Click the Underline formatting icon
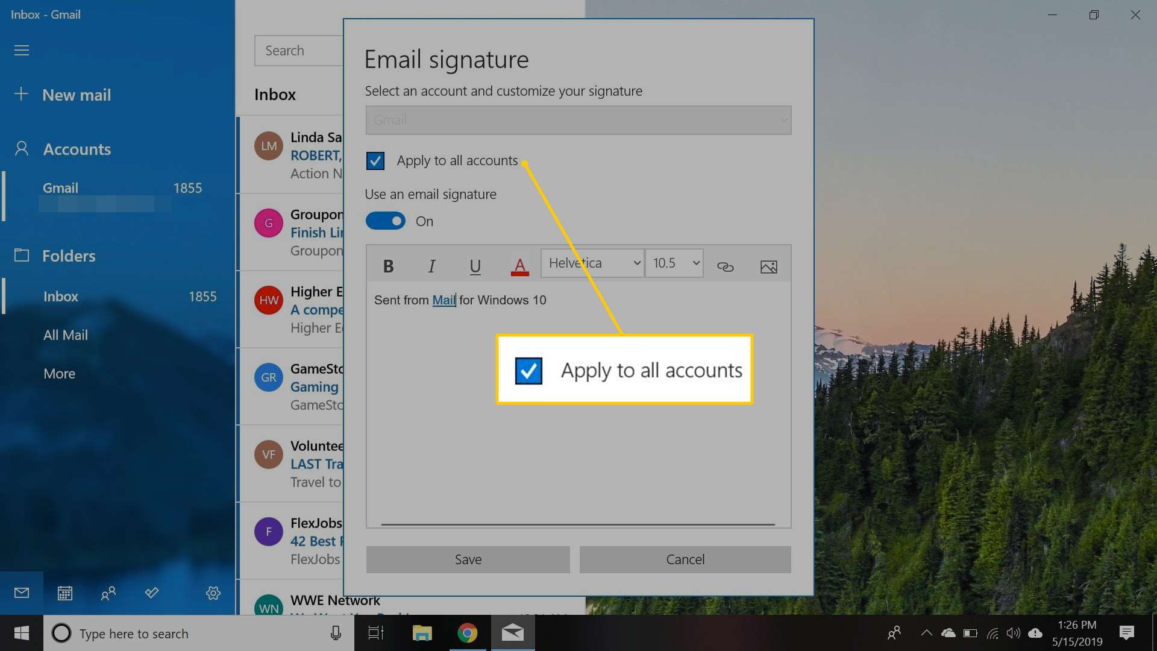Image resolution: width=1157 pixels, height=651 pixels. pos(475,265)
